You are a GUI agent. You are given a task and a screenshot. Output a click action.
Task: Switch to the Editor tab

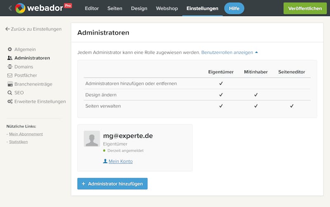pos(92,8)
